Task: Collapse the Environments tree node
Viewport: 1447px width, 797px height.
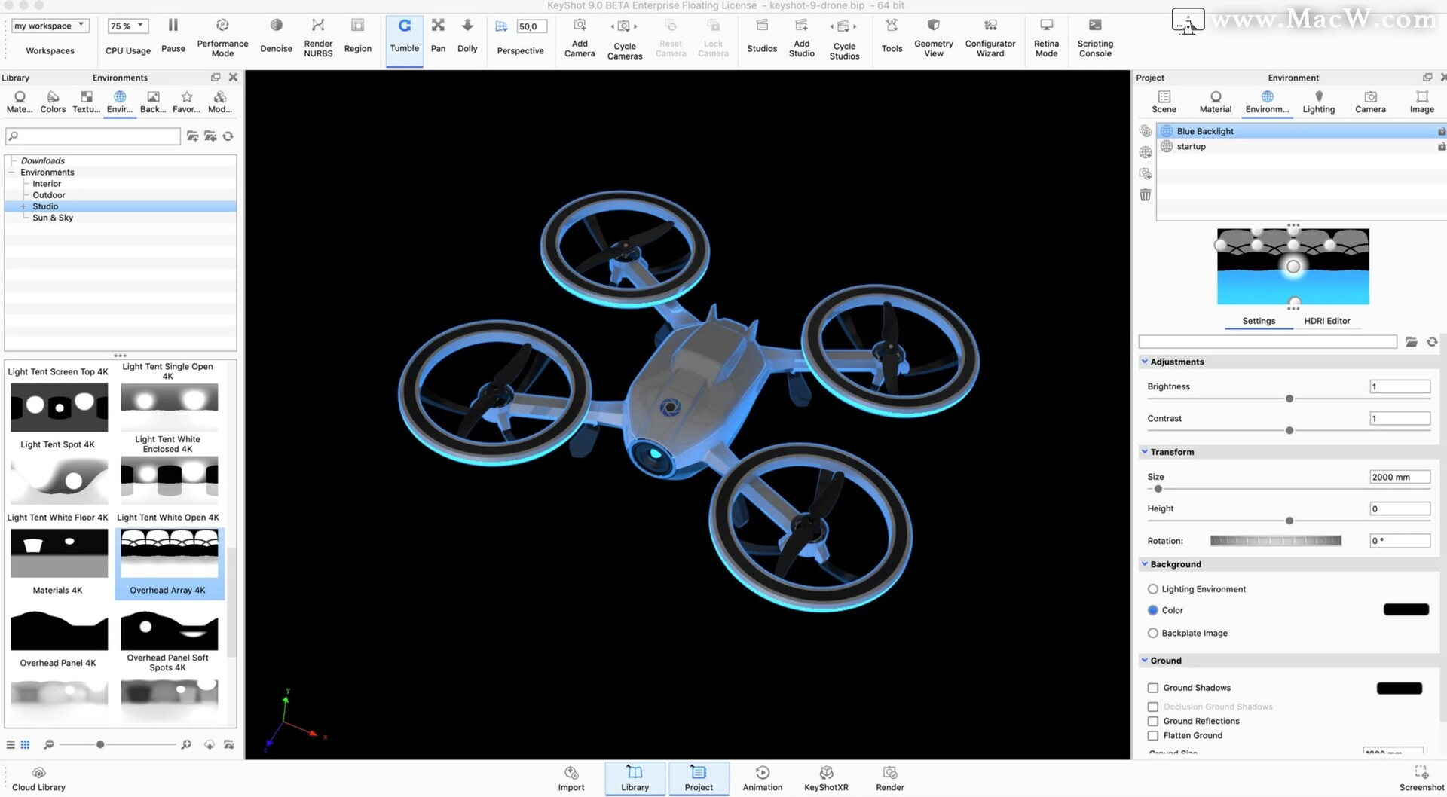Action: 11,173
